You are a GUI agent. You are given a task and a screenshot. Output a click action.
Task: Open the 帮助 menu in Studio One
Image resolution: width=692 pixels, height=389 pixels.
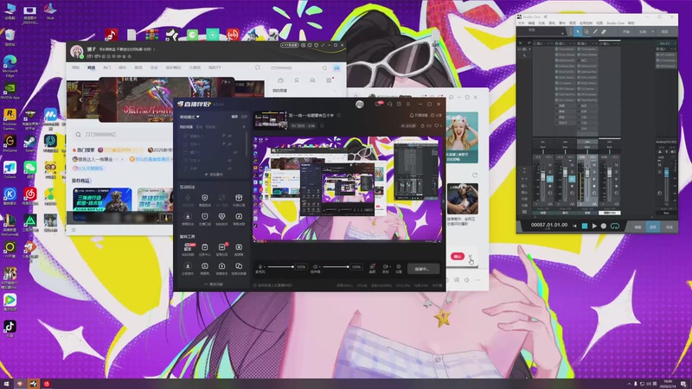pyautogui.click(x=631, y=23)
